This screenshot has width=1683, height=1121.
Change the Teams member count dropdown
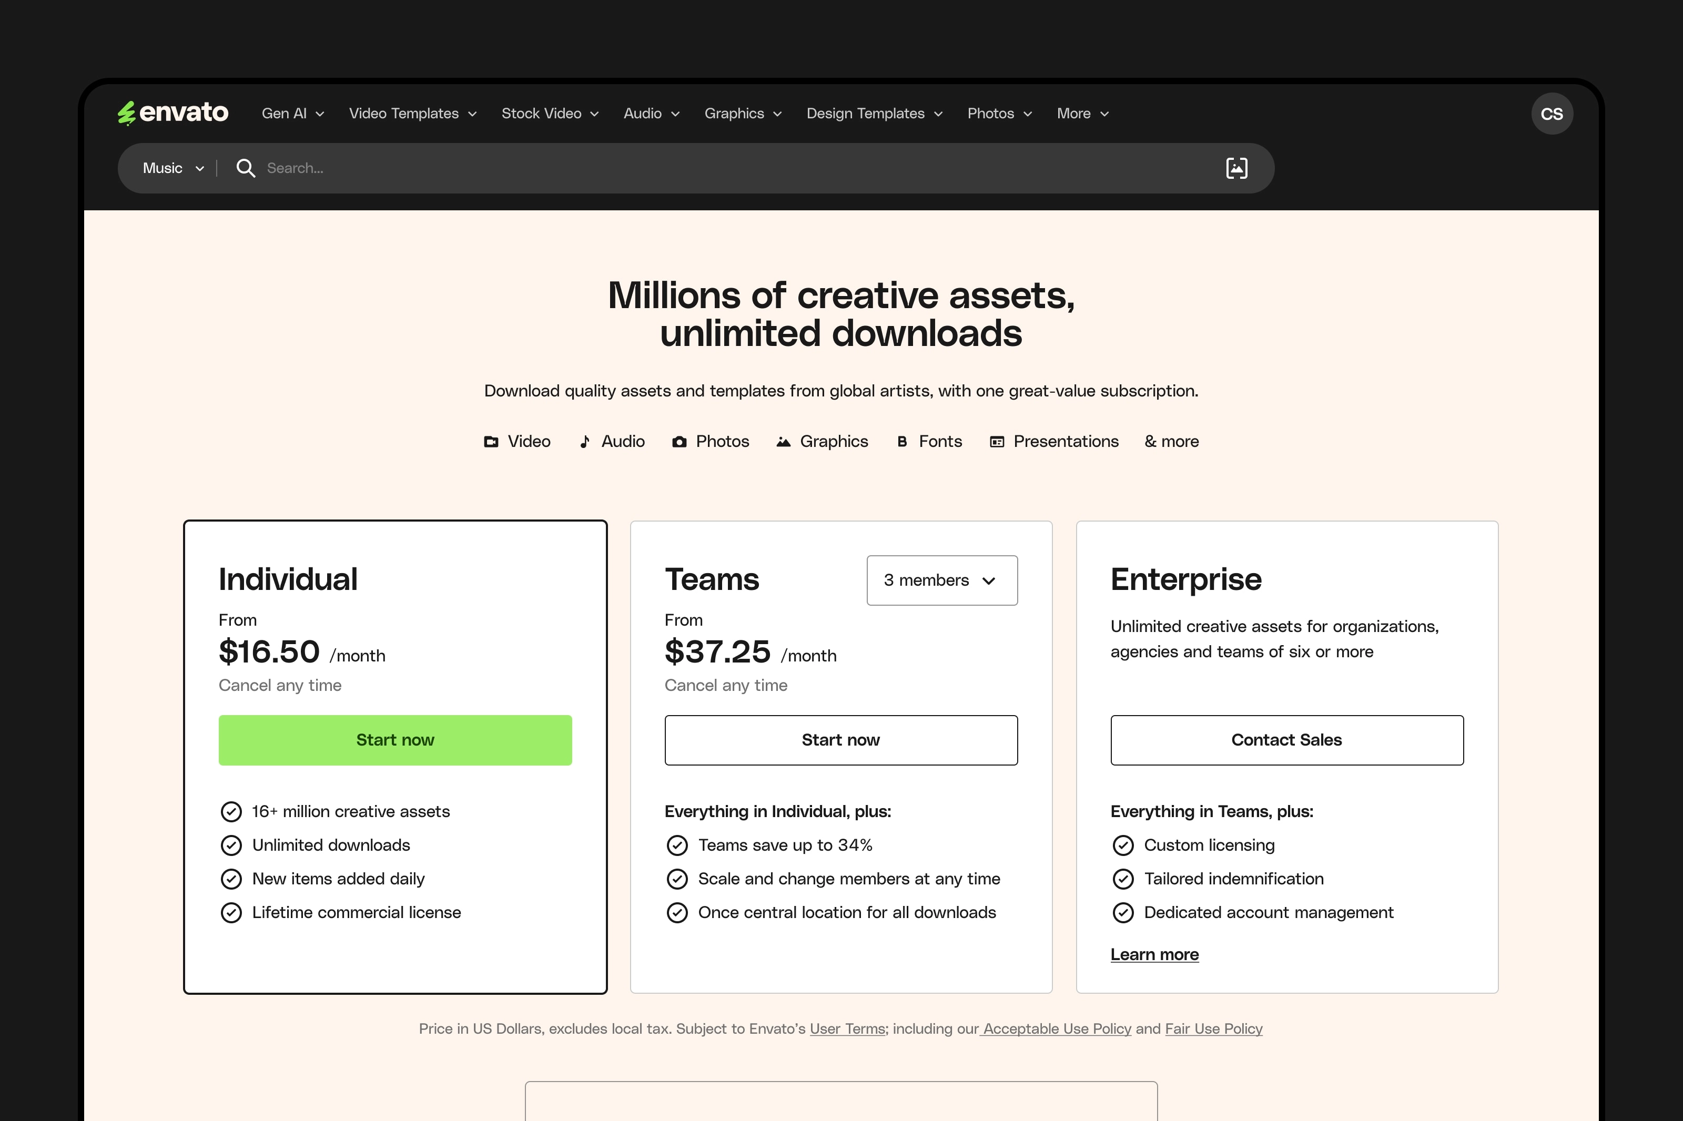941,580
